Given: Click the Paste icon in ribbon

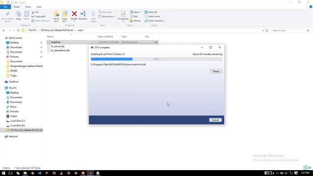Looking at the screenshot, I should (x=26, y=14).
